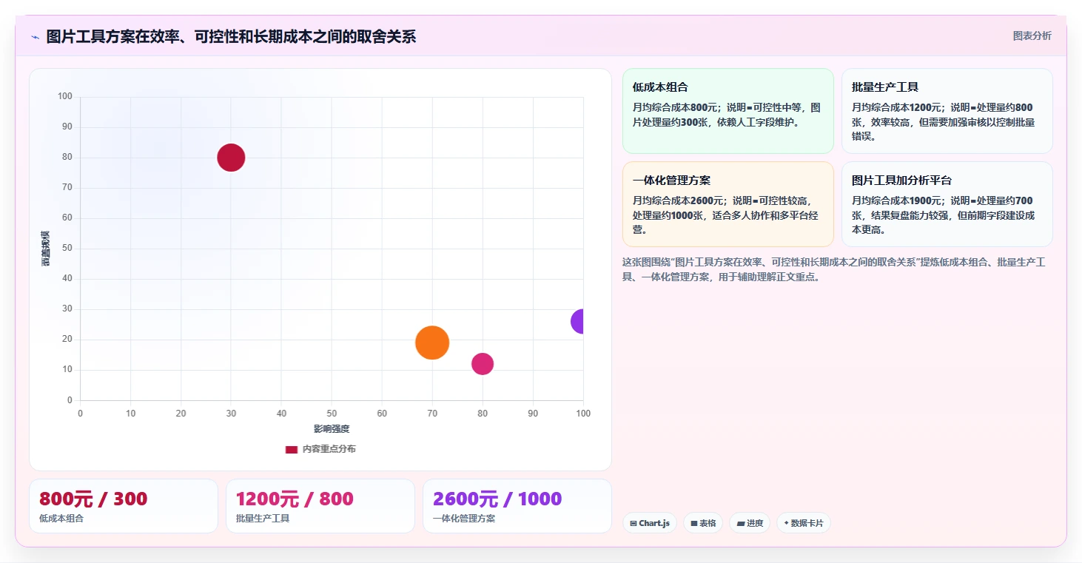Click the 低成本组合 caption under 800元
The image size is (1082, 563).
61,519
